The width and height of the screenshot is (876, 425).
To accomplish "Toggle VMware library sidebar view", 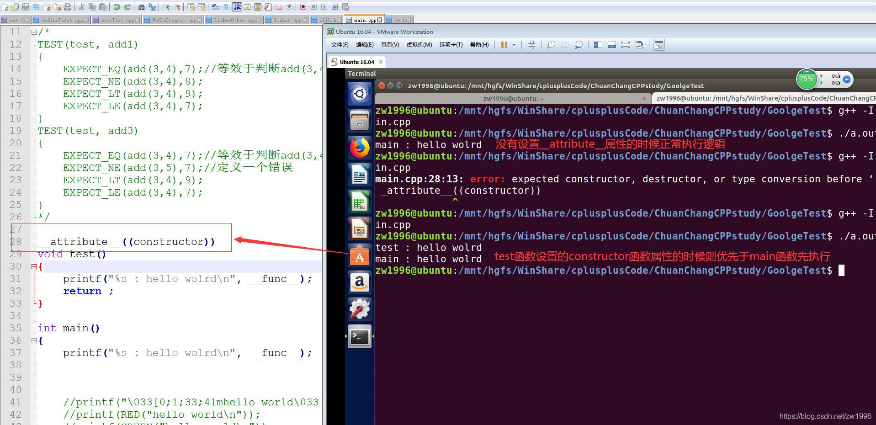I will [x=598, y=45].
